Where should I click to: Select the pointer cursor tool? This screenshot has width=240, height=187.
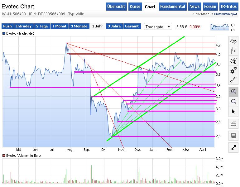pos(233,112)
